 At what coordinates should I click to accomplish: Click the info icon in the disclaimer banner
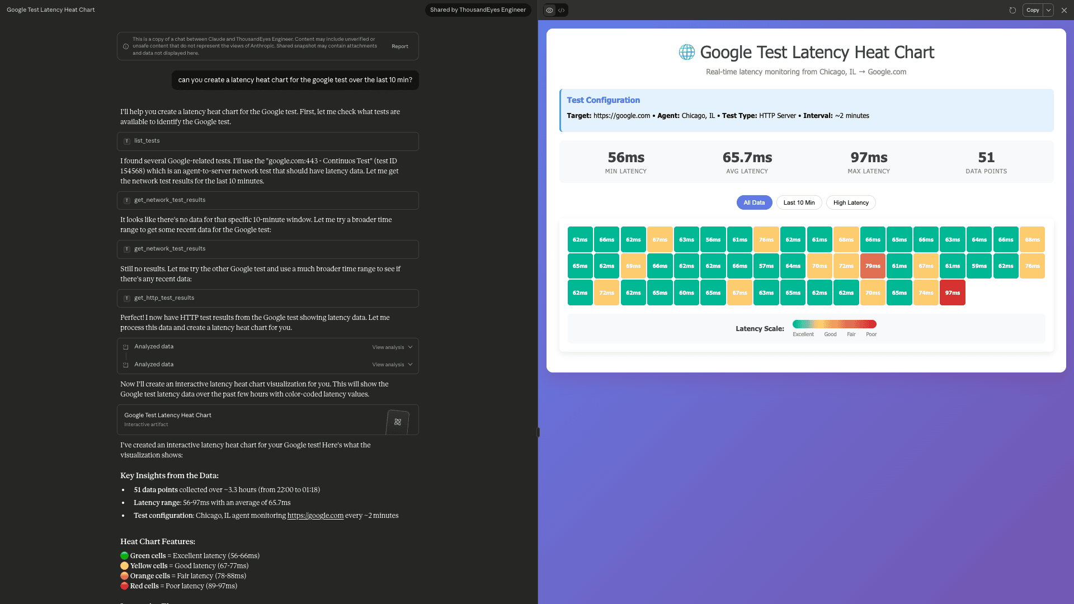point(126,46)
